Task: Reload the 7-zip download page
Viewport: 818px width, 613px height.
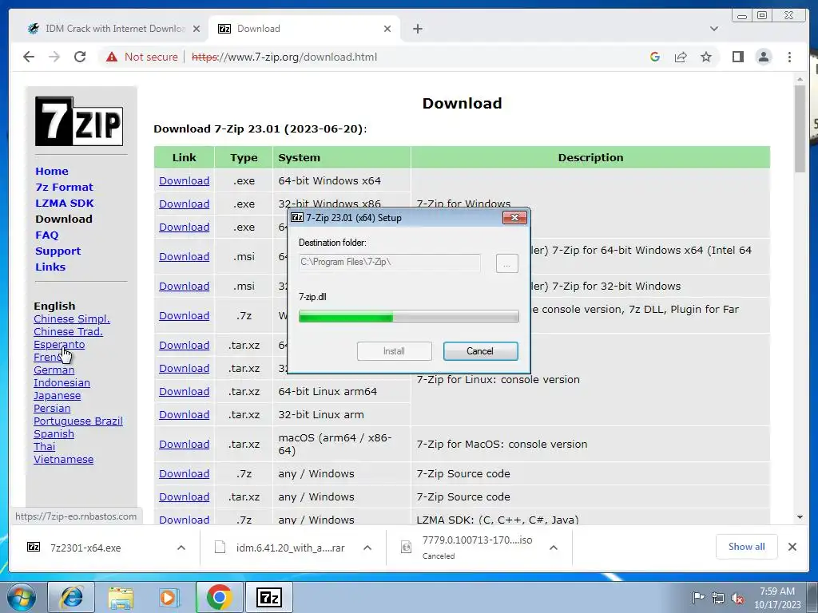Action: [80, 57]
